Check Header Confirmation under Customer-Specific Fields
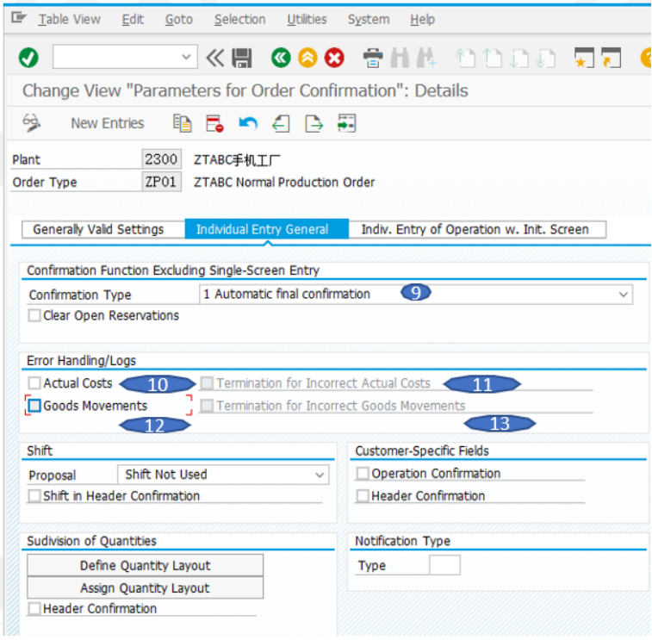The width and height of the screenshot is (652, 640). point(363,496)
